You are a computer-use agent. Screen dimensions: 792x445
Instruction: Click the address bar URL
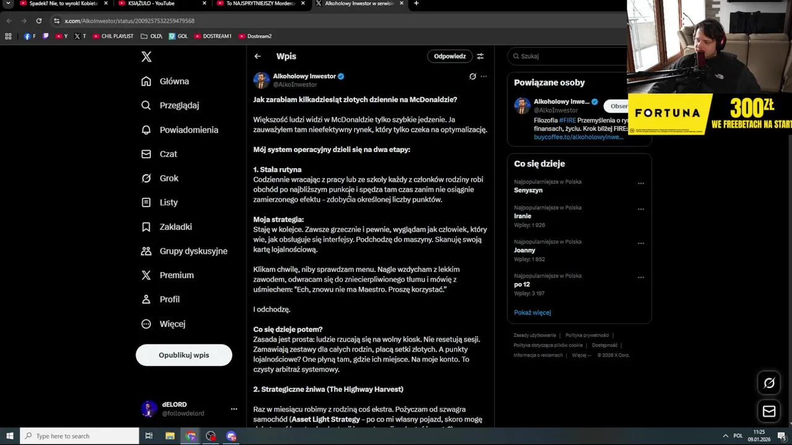[x=129, y=21]
